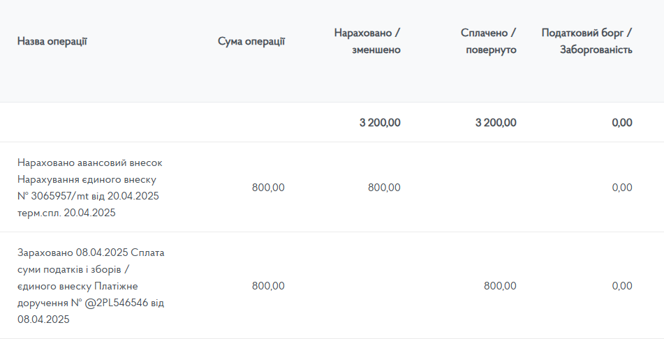This screenshot has height=339, width=664.
Task: Click the 'Назва операції' column header
Action: click(52, 41)
